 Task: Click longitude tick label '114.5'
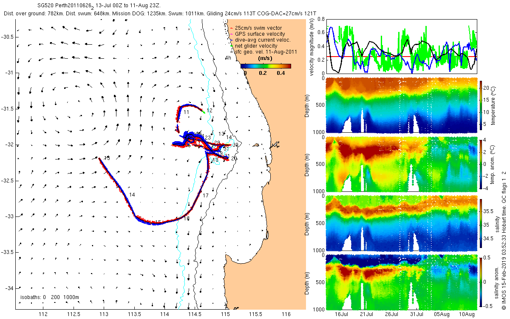click(x=195, y=314)
